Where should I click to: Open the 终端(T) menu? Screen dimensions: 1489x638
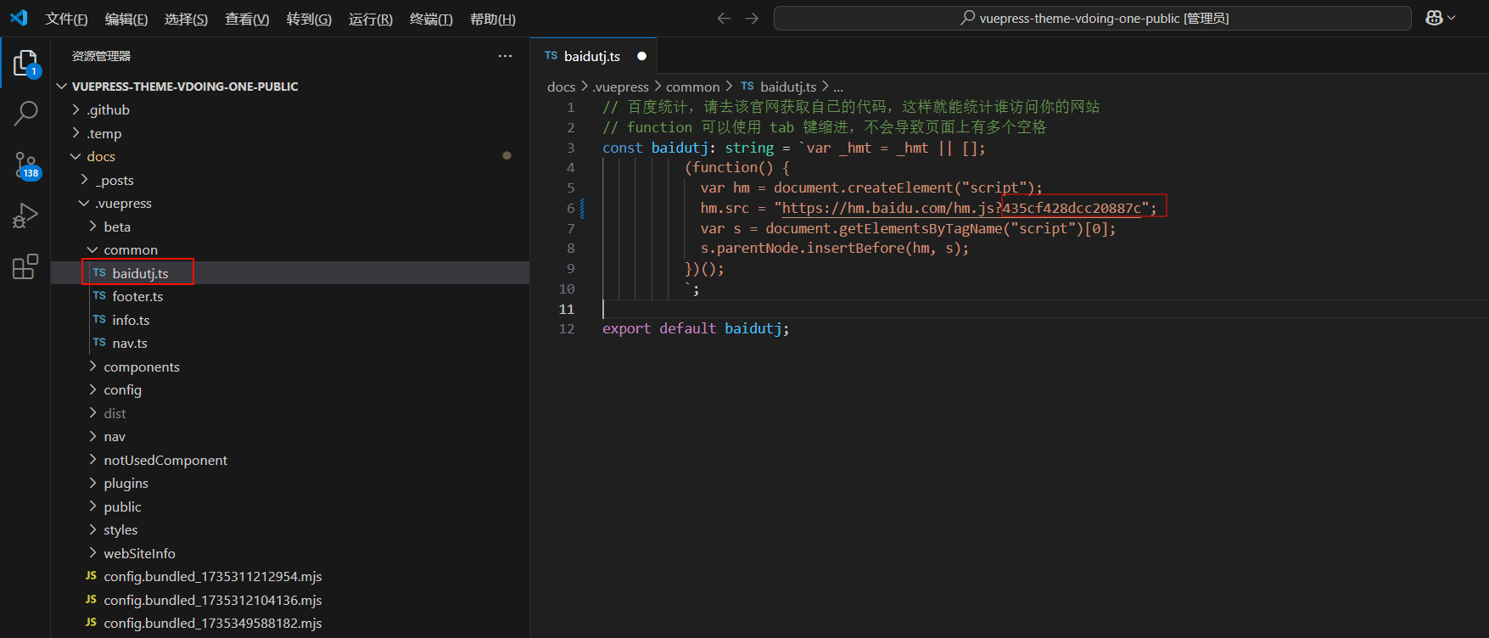coord(431,19)
